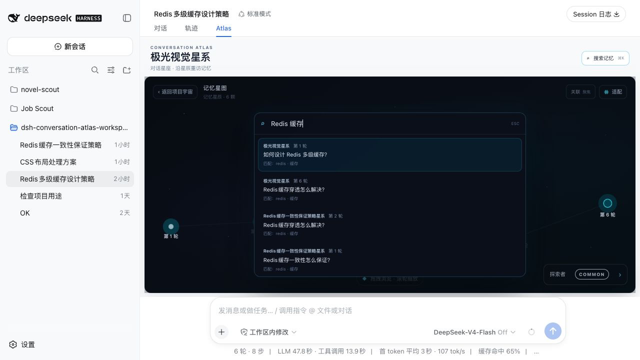Send the message with the arrow button
Screen dimensions: 640x360
552,331
